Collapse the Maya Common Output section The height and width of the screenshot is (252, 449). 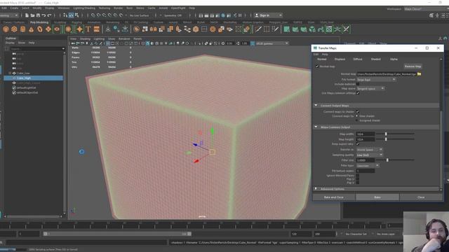point(316,127)
